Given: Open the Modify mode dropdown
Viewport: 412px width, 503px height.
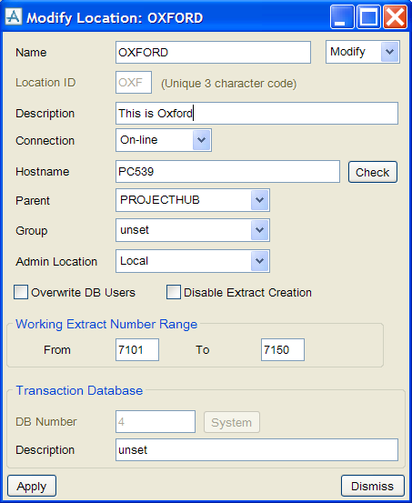Looking at the screenshot, I should (363, 52).
